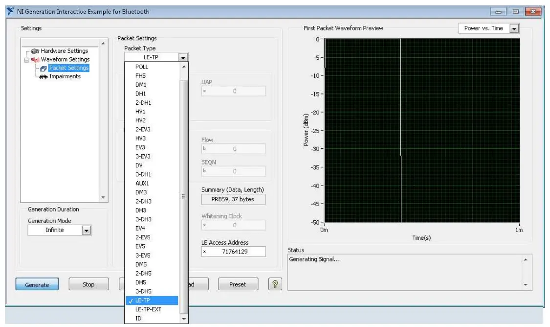Select LE-TP-EXT from packet type list
Image resolution: width=550 pixels, height=327 pixels.
(148, 309)
